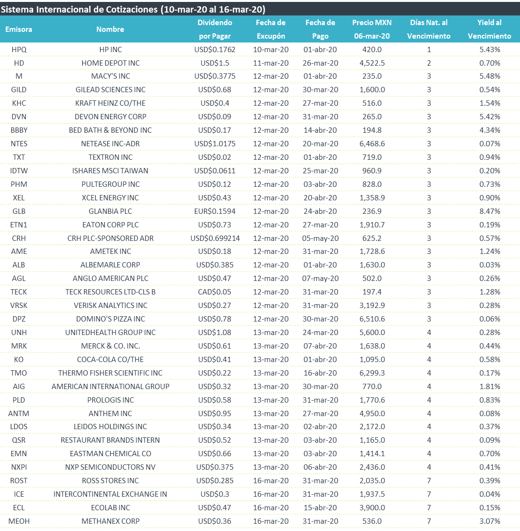Click the 'Yield al Vencimiento' header

(x=490, y=29)
